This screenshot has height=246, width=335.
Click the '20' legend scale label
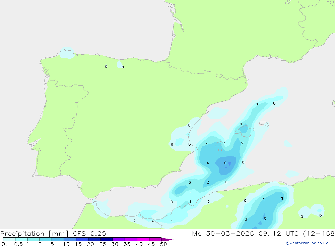[90, 244]
